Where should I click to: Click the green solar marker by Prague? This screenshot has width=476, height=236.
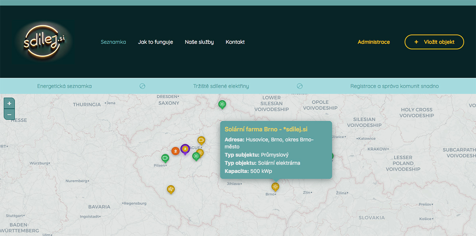point(196,156)
